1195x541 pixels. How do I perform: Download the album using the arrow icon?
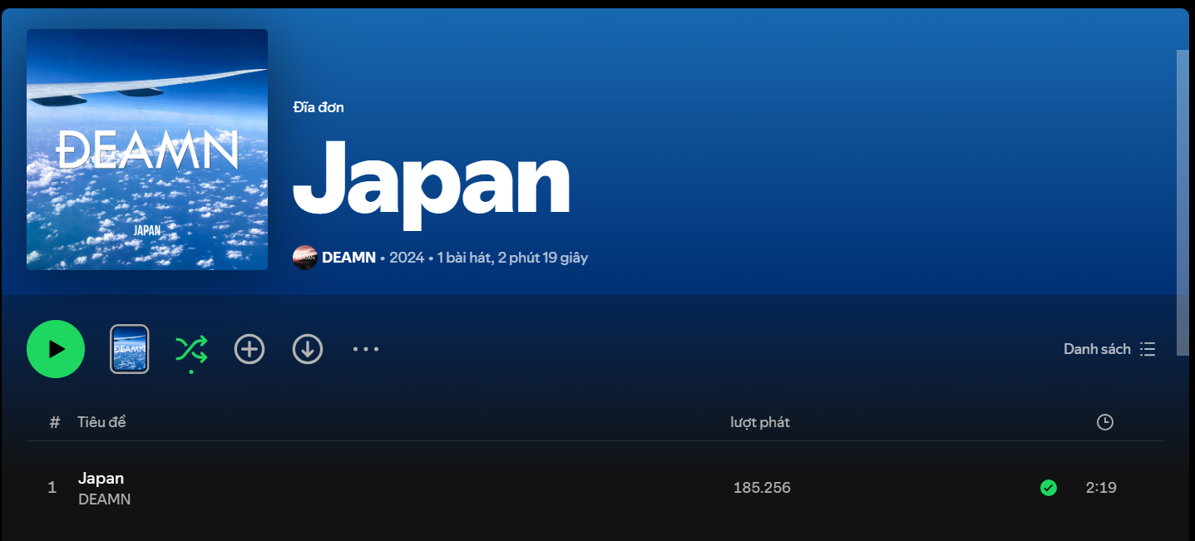click(x=308, y=349)
